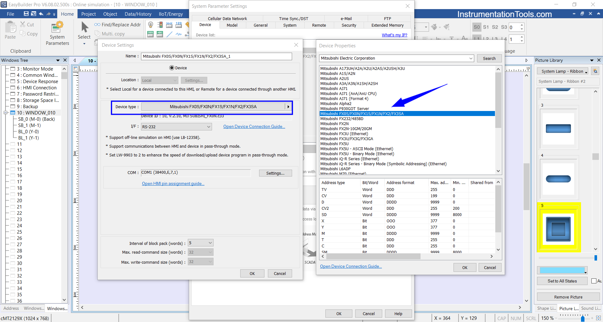Click Search button in Device Properties
This screenshot has width=603, height=322.
coord(489,58)
